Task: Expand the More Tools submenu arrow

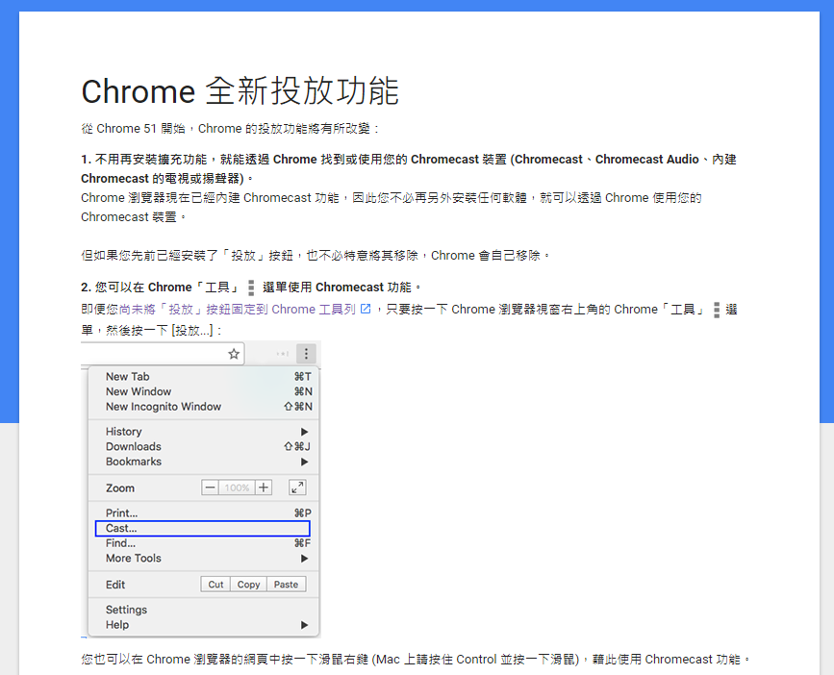Action: (x=304, y=558)
